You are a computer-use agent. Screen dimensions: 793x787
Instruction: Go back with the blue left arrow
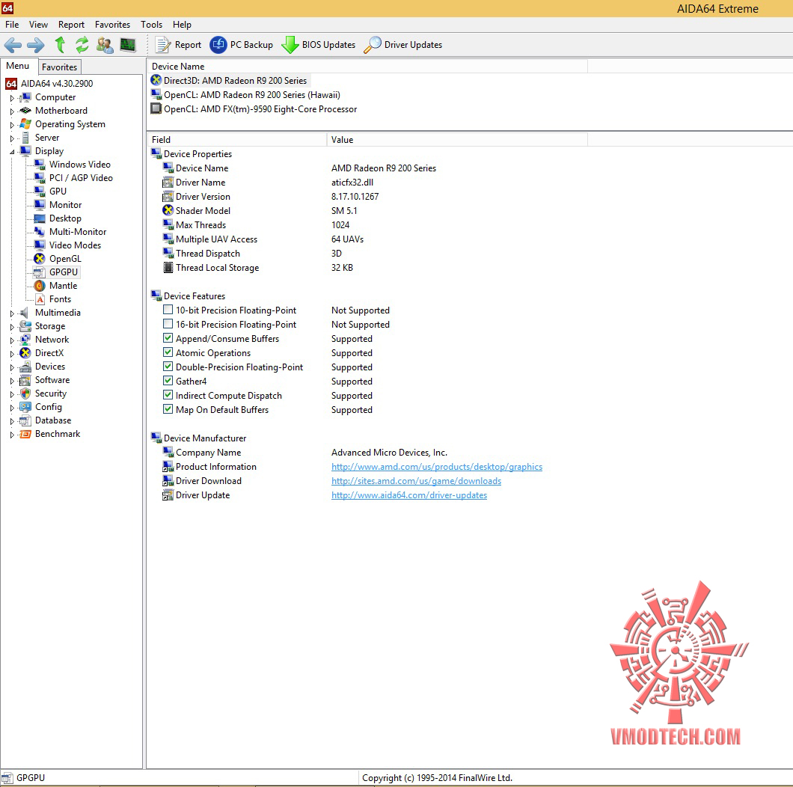coord(13,45)
